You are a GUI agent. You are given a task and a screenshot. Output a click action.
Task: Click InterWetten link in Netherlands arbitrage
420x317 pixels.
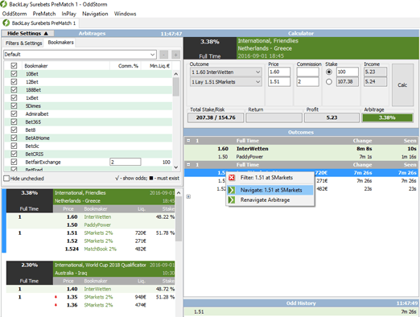[x=97, y=216]
